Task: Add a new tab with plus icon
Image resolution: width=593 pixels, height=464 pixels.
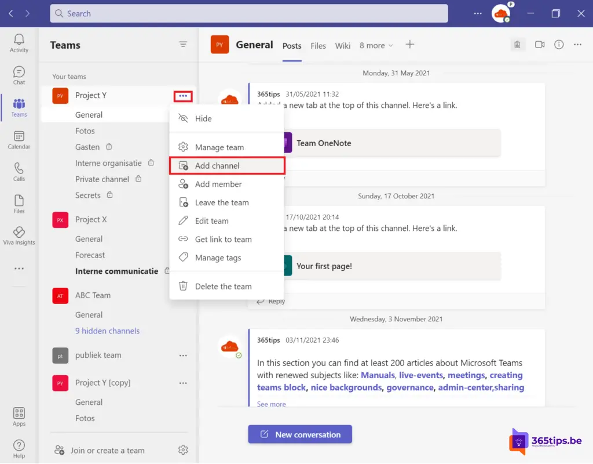Action: coord(410,45)
